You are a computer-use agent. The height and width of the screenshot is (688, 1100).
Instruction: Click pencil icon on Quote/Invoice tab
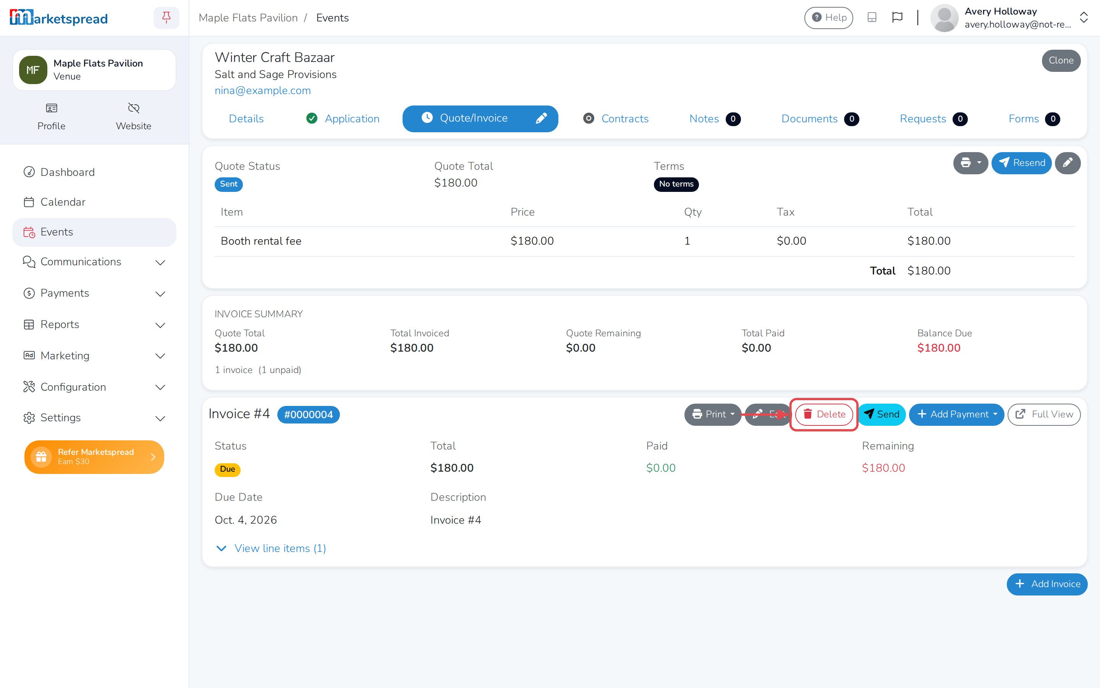[541, 119]
